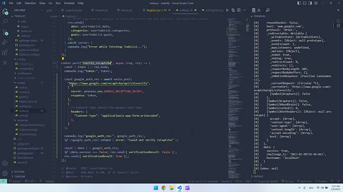Open the Manage gear icon

5,173
